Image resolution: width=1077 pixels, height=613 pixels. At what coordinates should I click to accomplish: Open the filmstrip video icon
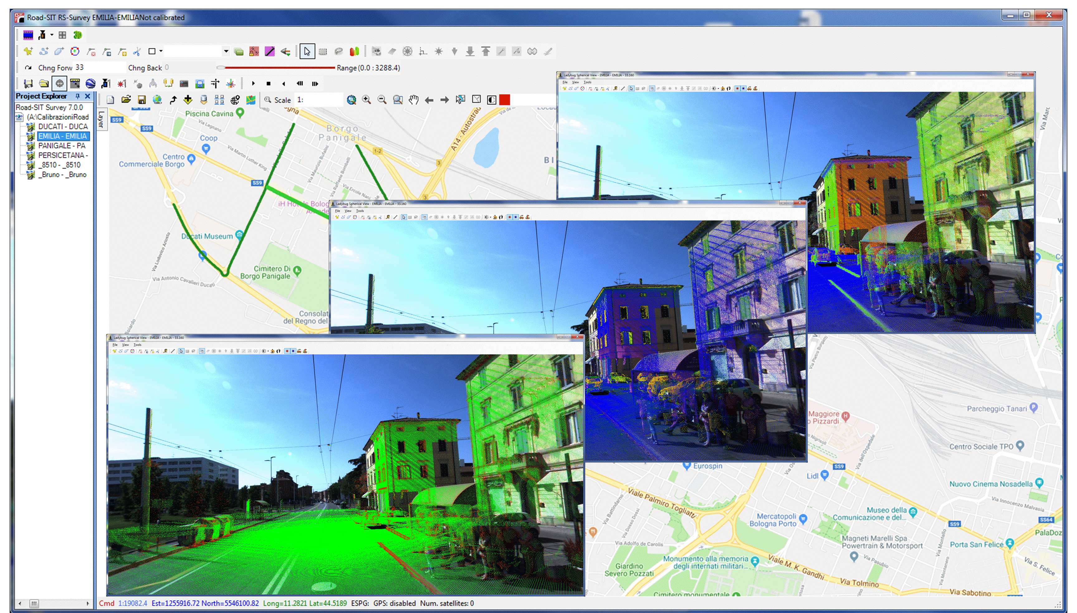28,35
